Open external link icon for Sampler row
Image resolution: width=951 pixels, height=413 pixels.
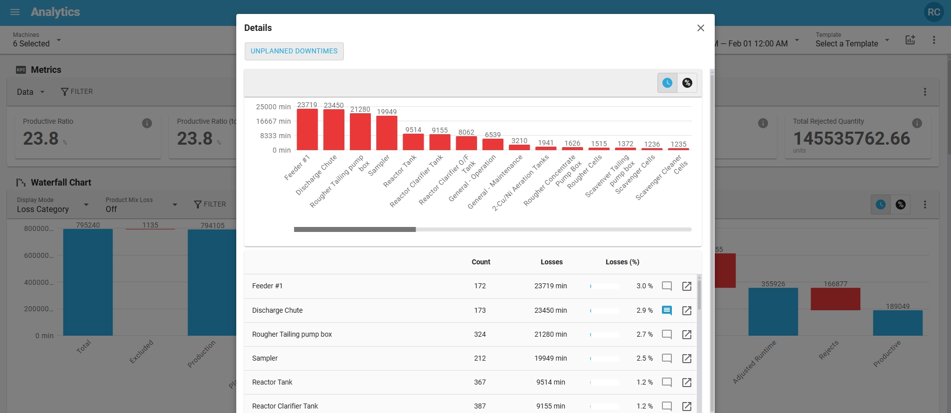click(x=686, y=358)
